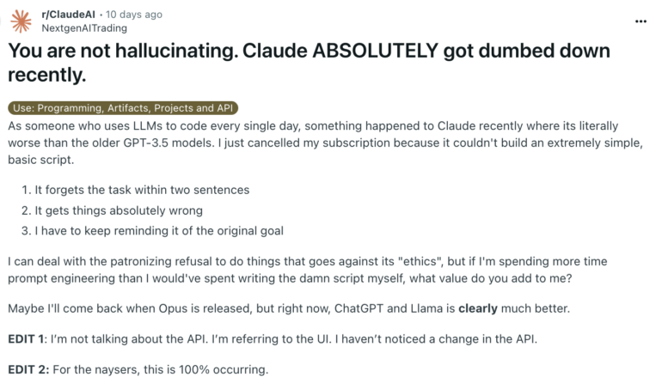Click the bold 'EDIT 2' label
Image resolution: width=662 pixels, height=383 pixels.
tap(28, 369)
